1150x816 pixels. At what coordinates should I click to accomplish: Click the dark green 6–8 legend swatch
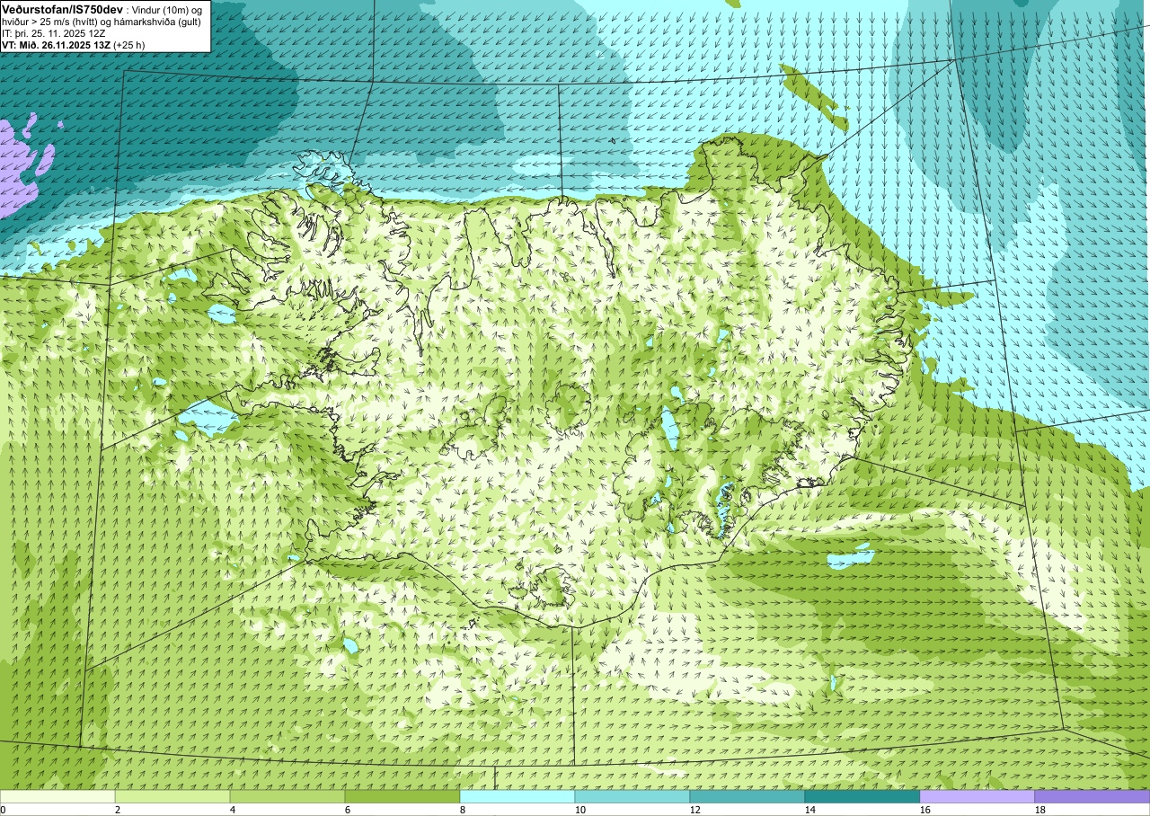pos(402,796)
